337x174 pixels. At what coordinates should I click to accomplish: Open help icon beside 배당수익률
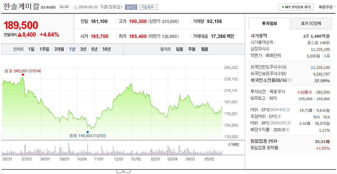pos(288,130)
